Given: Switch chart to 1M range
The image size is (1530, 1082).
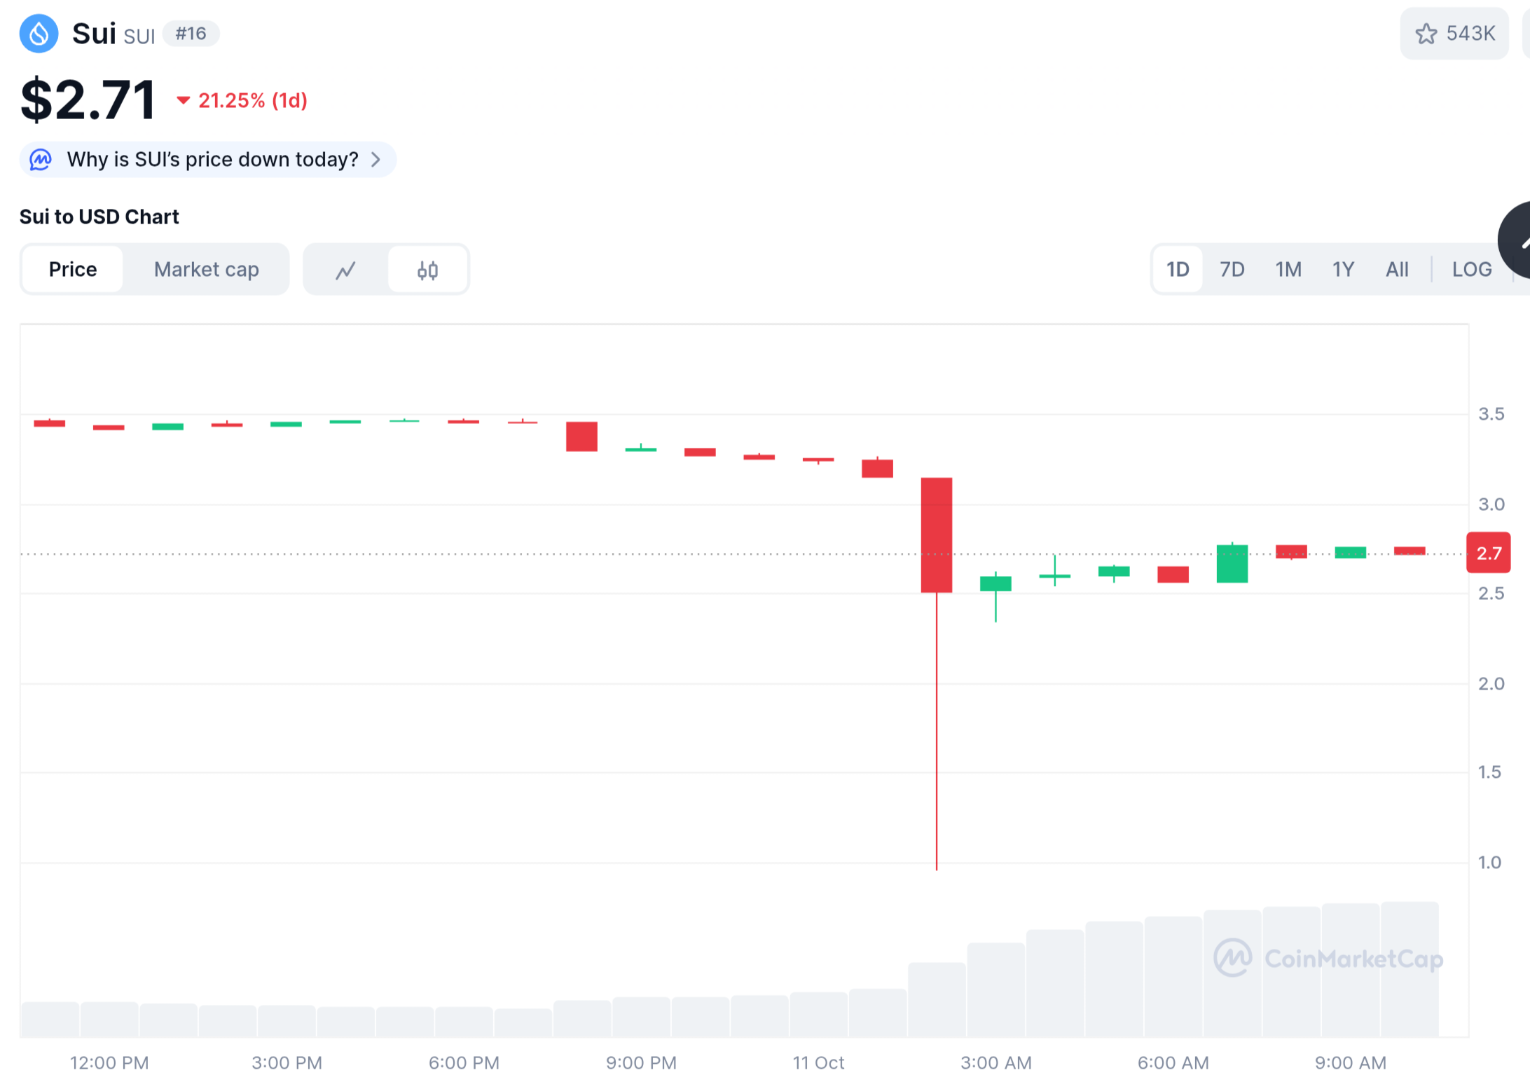Looking at the screenshot, I should pos(1288,270).
